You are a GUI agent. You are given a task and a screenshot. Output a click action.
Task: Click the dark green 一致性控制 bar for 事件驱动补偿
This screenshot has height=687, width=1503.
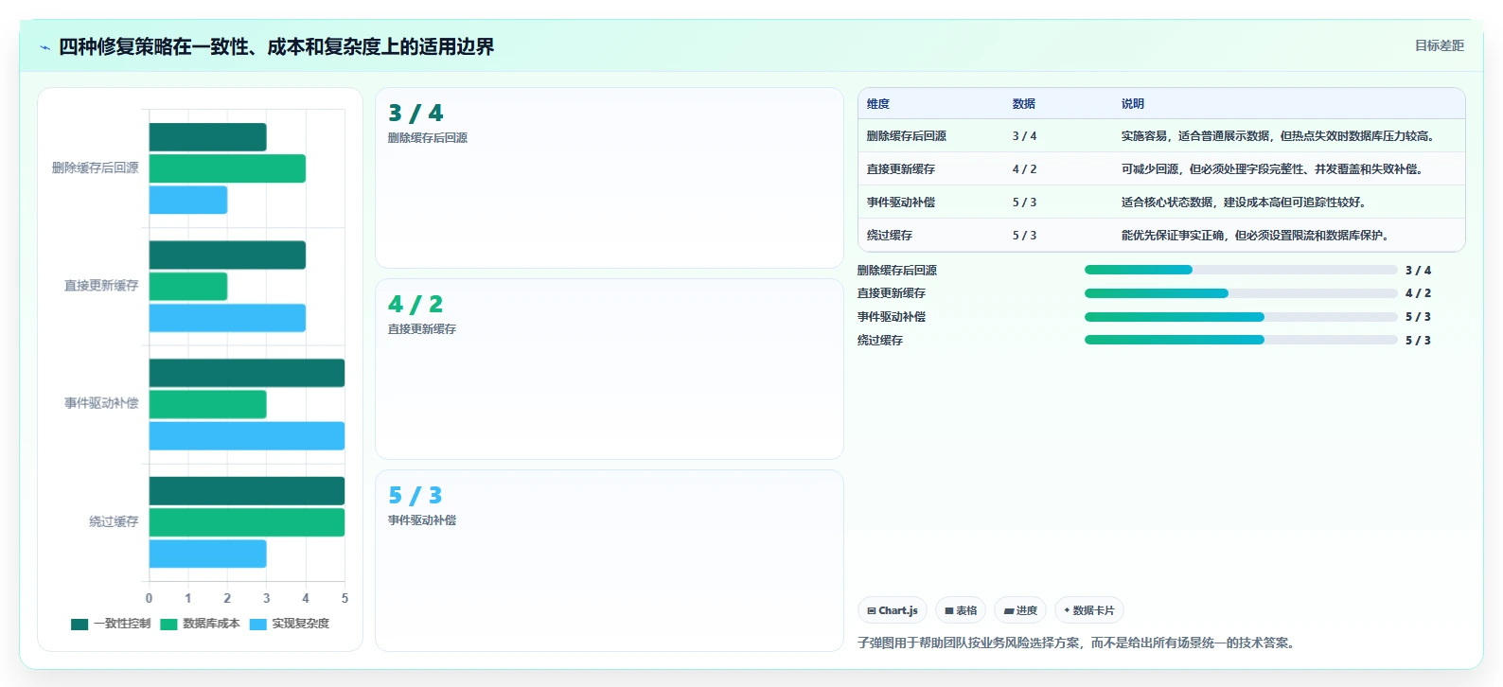point(247,373)
